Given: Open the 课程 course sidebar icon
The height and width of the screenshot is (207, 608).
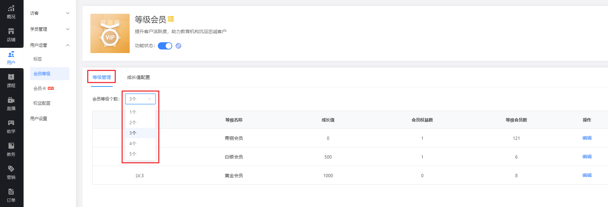Looking at the screenshot, I should [11, 81].
